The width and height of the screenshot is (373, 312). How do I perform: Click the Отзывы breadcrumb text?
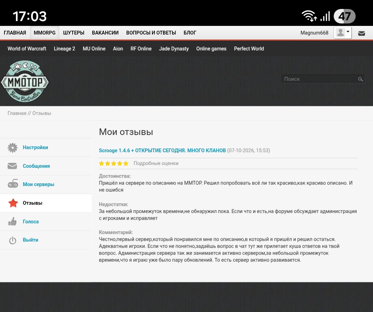(42, 113)
